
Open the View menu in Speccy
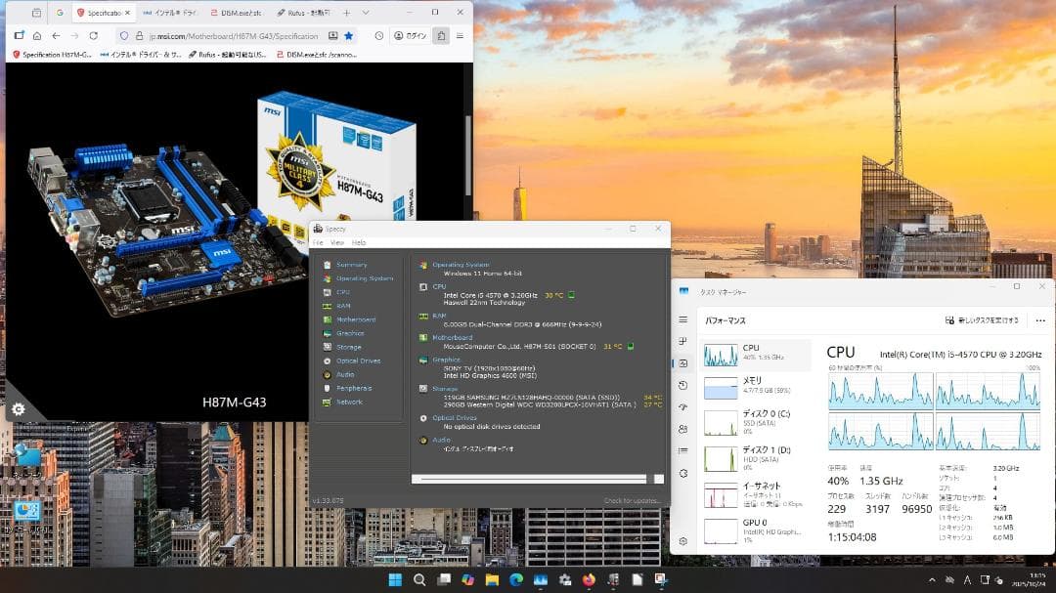click(336, 241)
